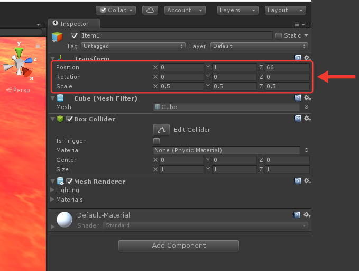The height and width of the screenshot is (271, 359).
Task: Collapse the Transform component
Action: pyautogui.click(x=53, y=58)
